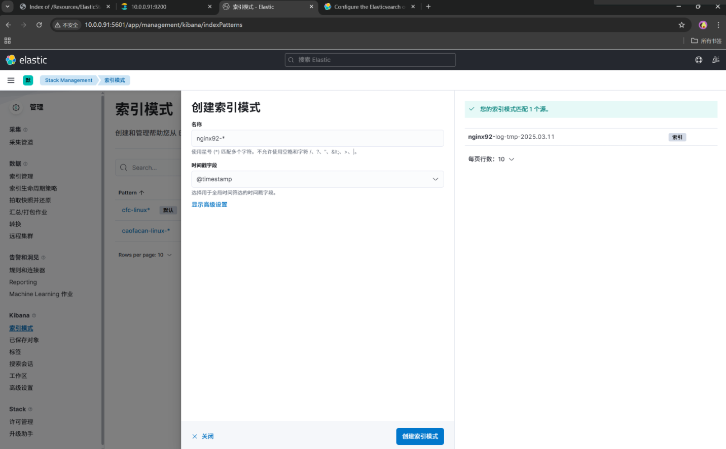Click the browser address bar URL
The width and height of the screenshot is (726, 449).
(163, 25)
